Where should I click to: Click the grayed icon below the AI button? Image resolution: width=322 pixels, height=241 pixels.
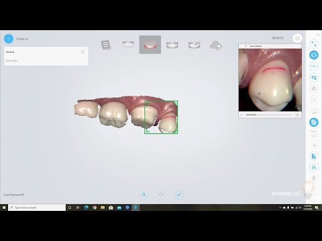tap(314, 133)
